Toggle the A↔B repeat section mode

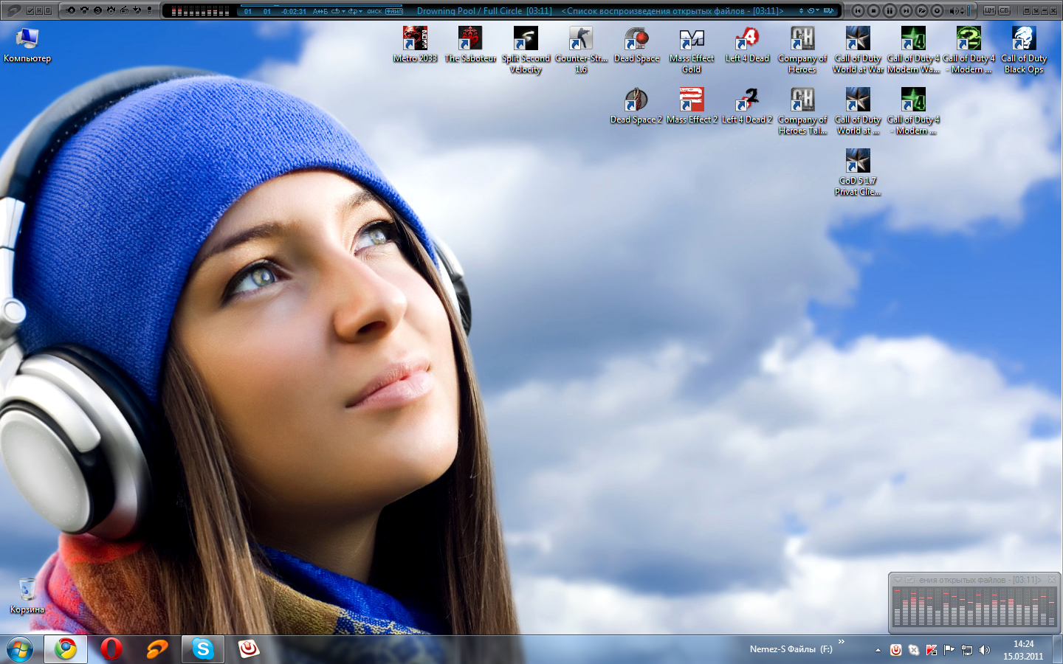pos(320,11)
